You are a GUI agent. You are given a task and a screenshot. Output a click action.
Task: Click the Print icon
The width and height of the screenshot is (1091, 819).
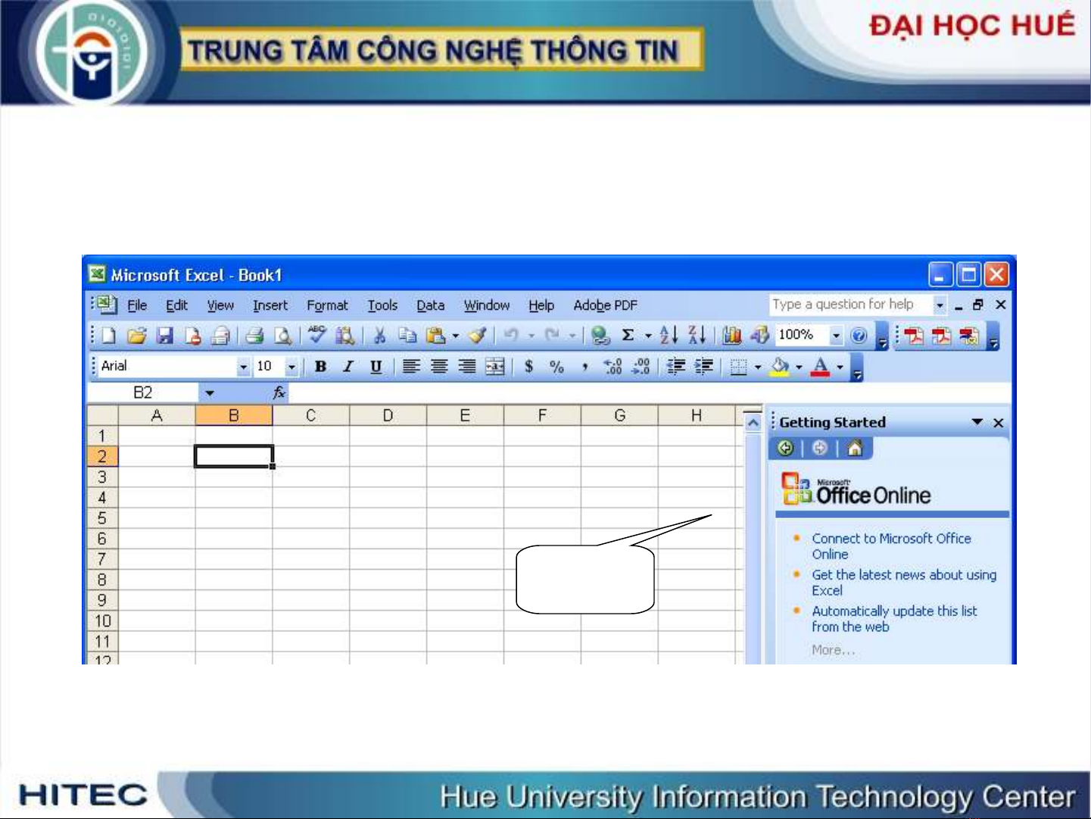click(255, 336)
